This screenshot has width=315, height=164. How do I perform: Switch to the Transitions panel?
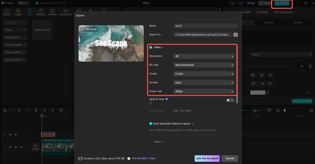tap(65, 12)
